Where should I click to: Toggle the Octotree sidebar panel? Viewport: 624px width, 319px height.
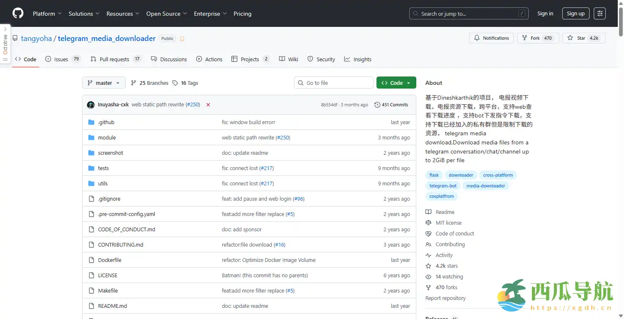point(5,43)
